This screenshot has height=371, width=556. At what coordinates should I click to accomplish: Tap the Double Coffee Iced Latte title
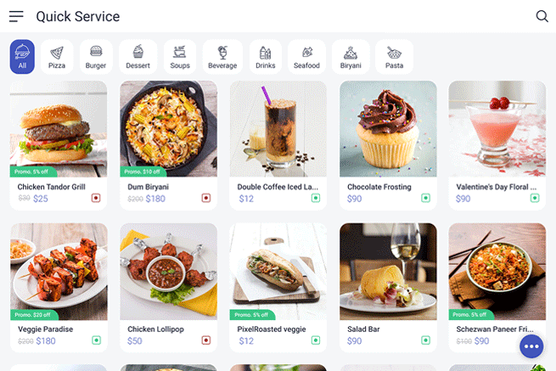[278, 187]
